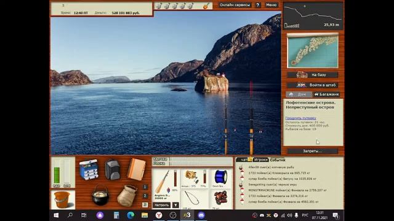Click the Настроить button
Viewport: 394px width, 221px height.
(x=161, y=205)
